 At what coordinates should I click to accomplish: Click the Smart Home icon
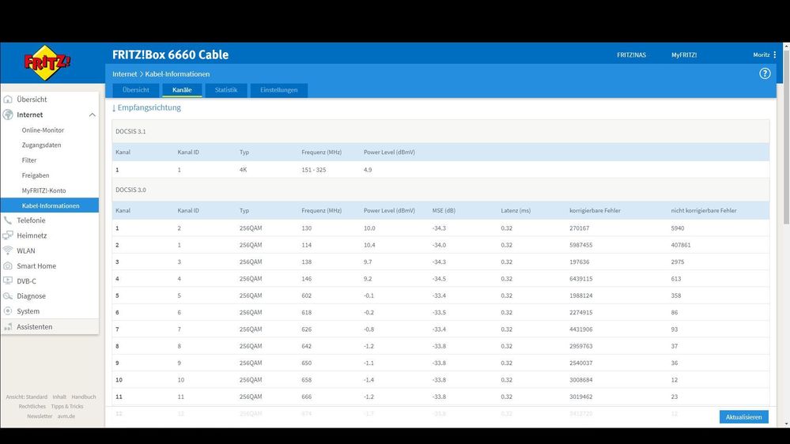[9, 266]
